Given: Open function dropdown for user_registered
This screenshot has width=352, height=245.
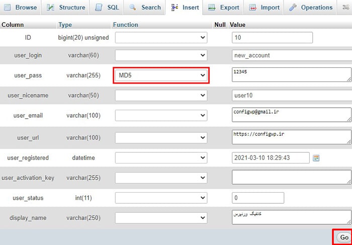Looking at the screenshot, I should point(161,158).
